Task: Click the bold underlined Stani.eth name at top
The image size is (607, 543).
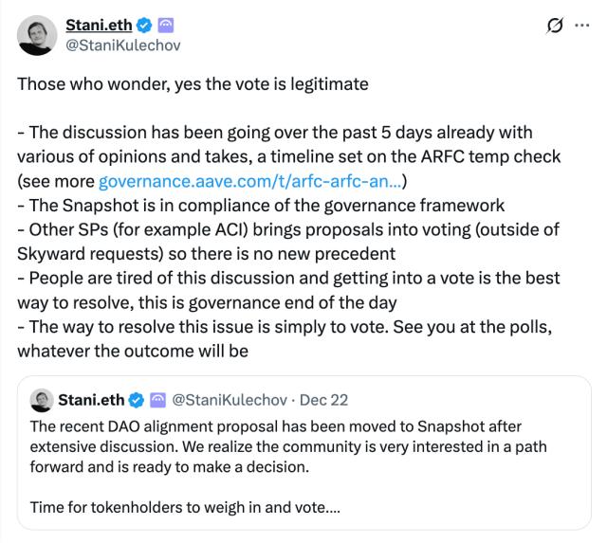Action: (x=99, y=24)
